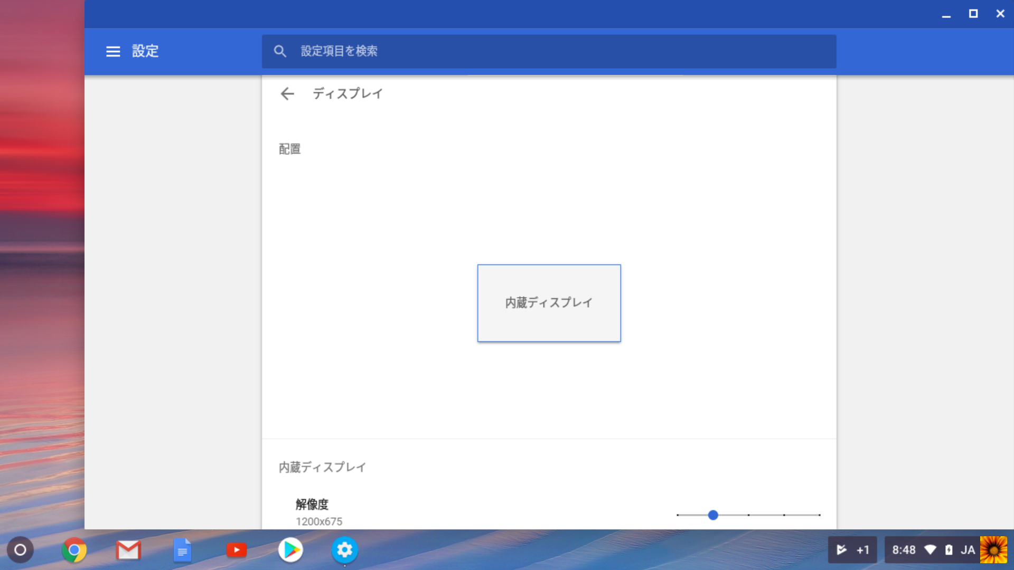Click the search magnifier icon in settings
Viewport: 1014px width, 570px height.
(280, 51)
